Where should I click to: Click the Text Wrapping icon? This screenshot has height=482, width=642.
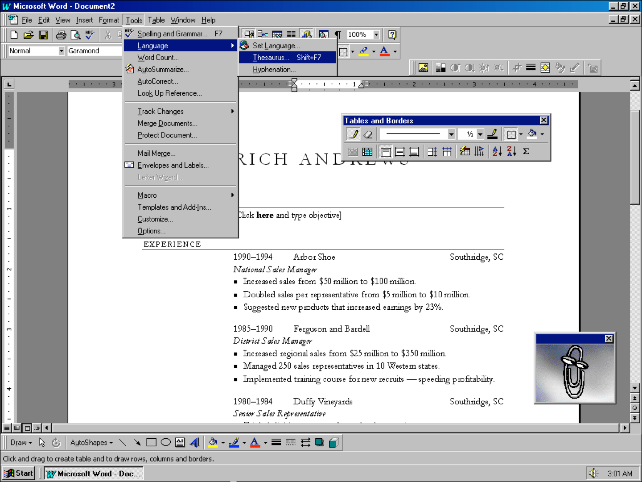pyautogui.click(x=545, y=68)
